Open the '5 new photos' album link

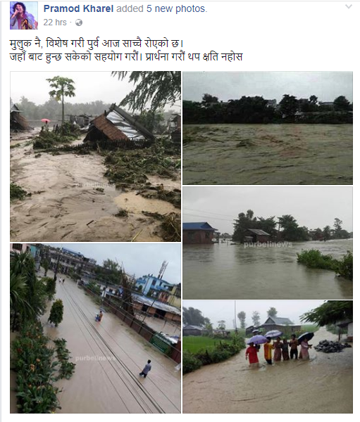pos(175,8)
